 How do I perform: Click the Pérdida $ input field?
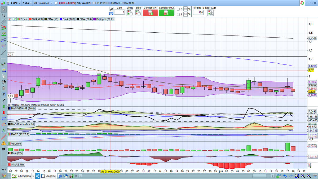point(198,12)
